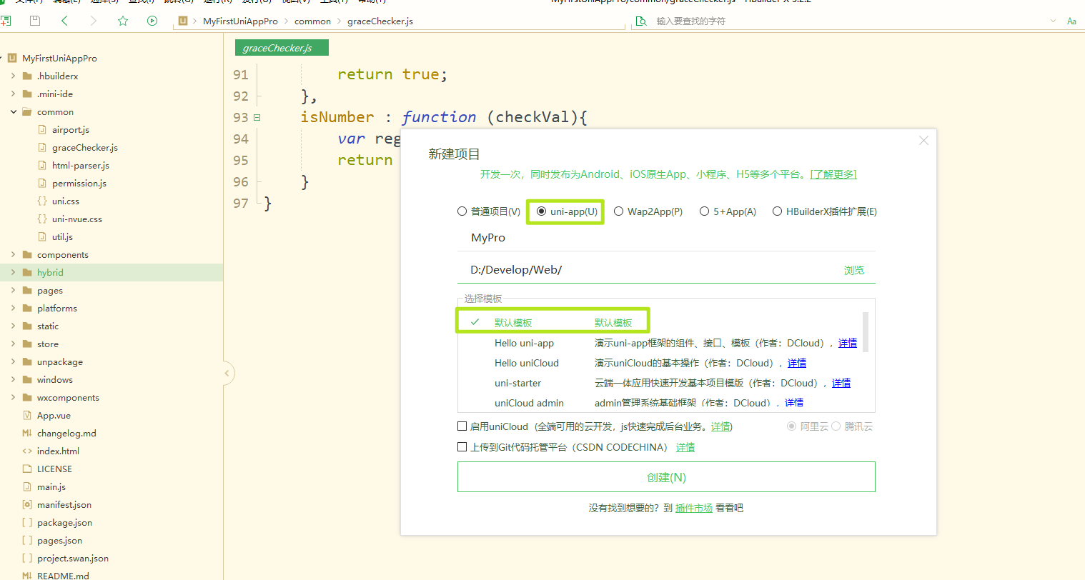1085x580 pixels.
Task: Click the uni.css braces file icon
Action: 42,201
